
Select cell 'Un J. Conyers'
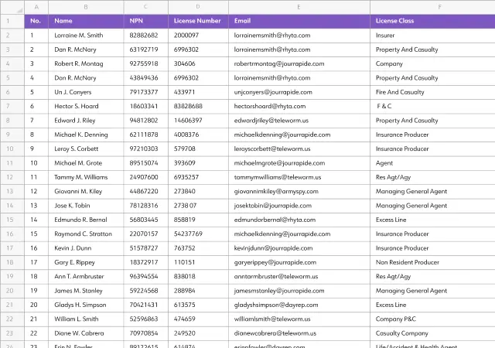click(86, 92)
